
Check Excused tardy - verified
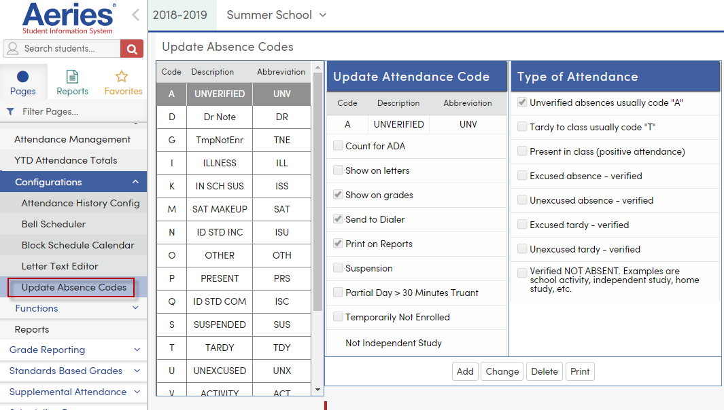tap(522, 225)
